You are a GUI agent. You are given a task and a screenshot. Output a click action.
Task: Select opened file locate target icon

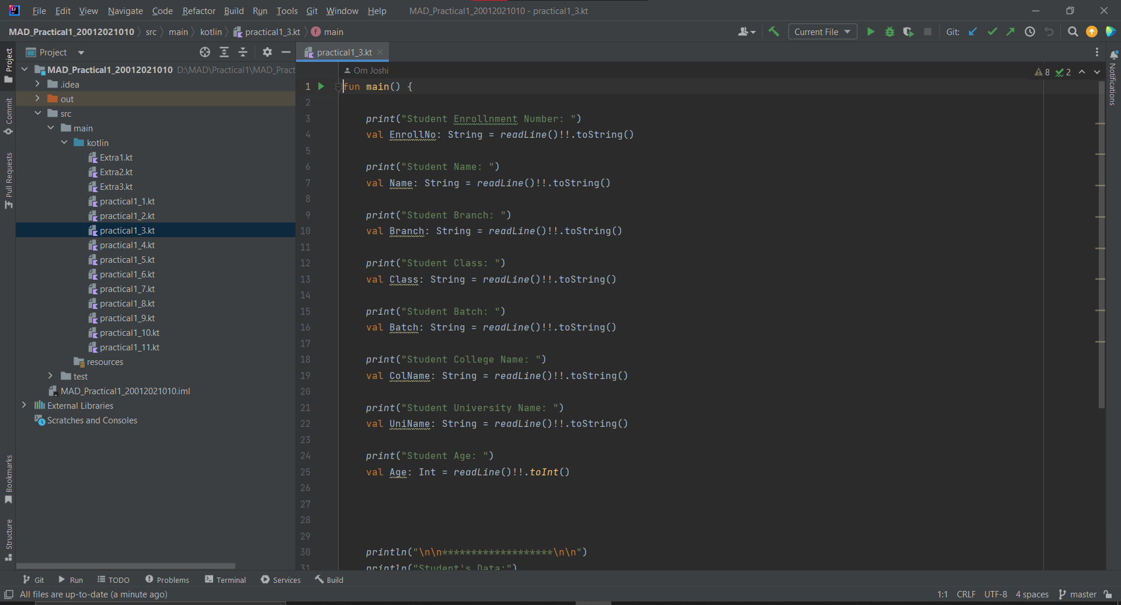point(205,53)
